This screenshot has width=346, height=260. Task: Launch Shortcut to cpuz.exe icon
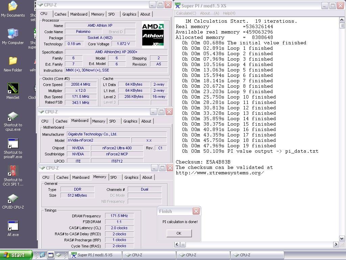[13, 122]
